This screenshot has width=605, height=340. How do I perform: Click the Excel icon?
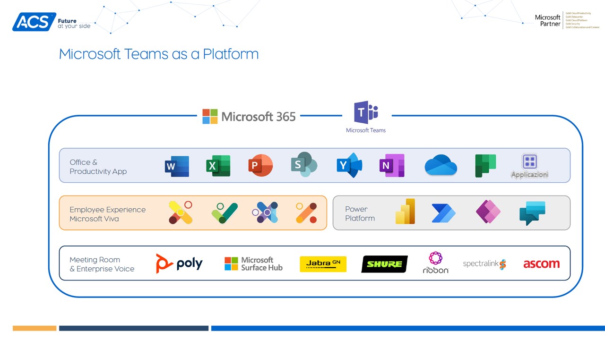click(218, 166)
